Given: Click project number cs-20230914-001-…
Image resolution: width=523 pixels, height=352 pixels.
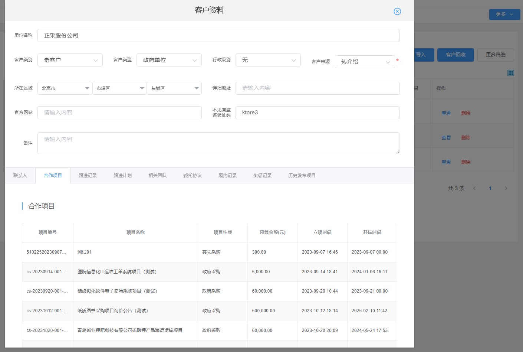Looking at the screenshot, I should pyautogui.click(x=47, y=272).
